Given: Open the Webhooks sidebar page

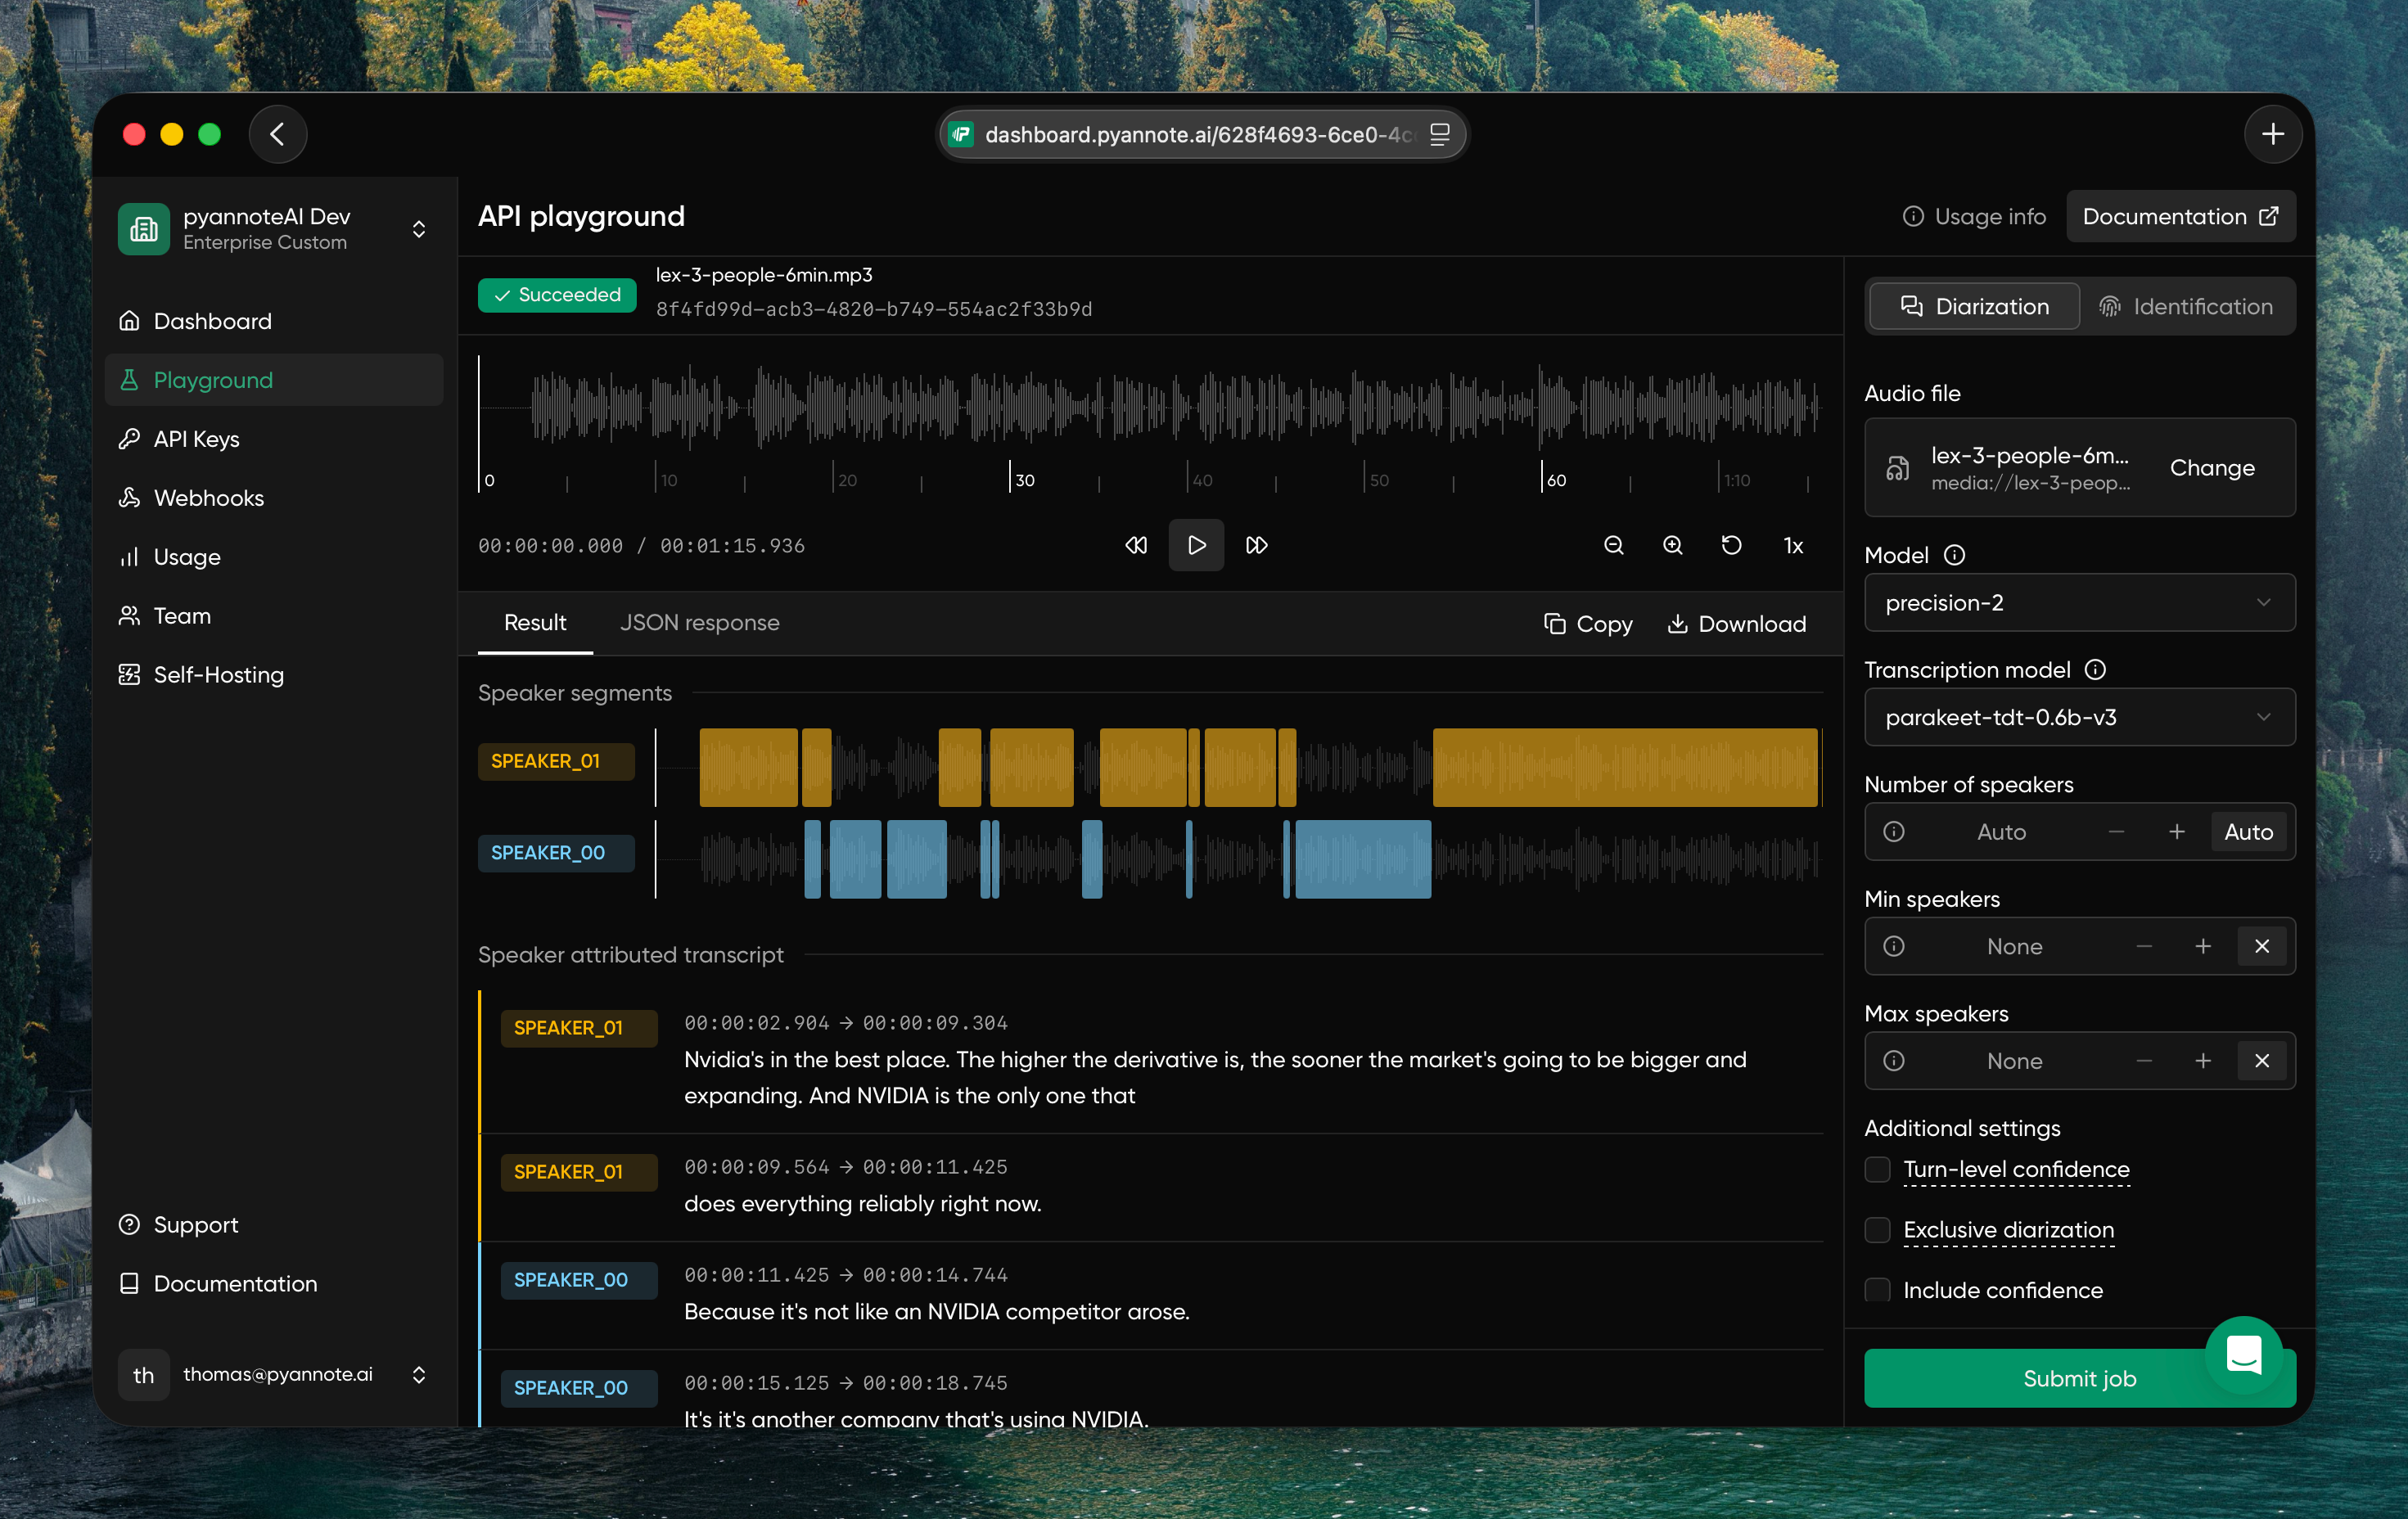Looking at the screenshot, I should coord(208,498).
